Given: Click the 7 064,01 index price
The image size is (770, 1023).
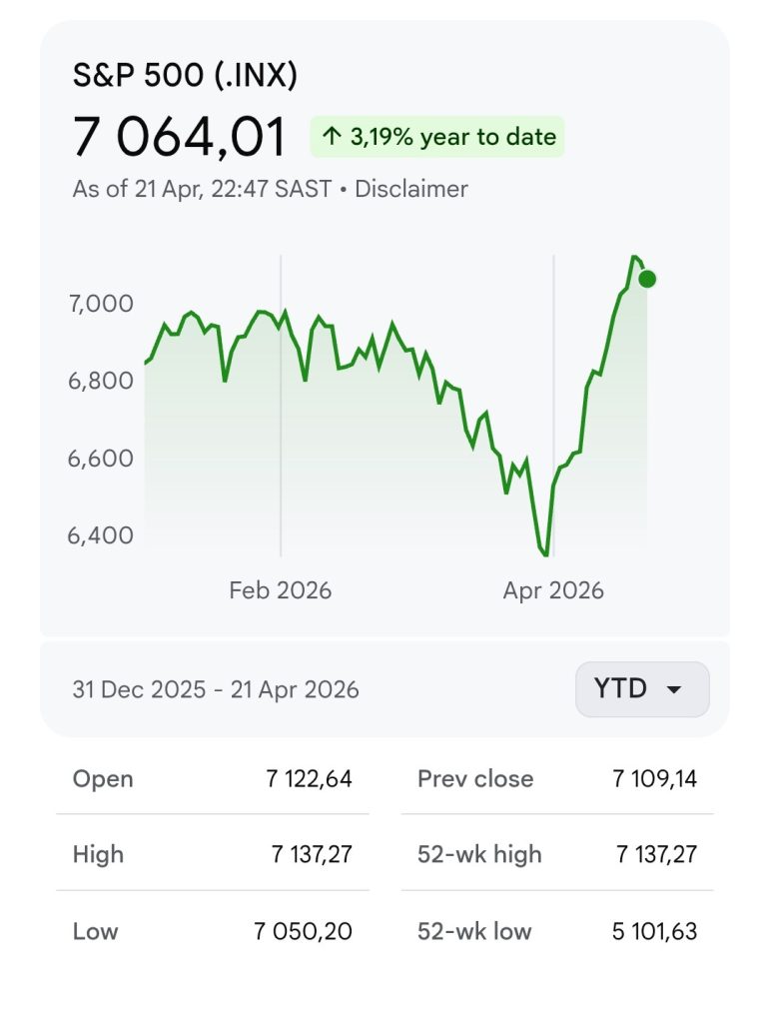Looking at the screenshot, I should 180,138.
